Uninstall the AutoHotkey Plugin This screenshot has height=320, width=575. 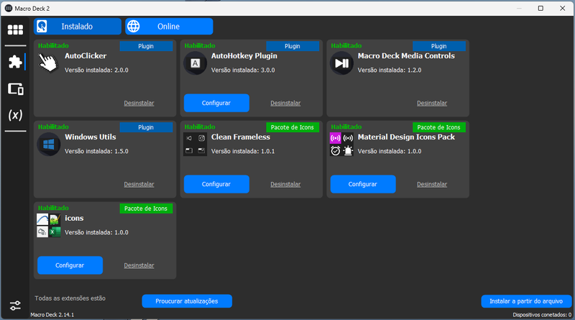pyautogui.click(x=285, y=103)
